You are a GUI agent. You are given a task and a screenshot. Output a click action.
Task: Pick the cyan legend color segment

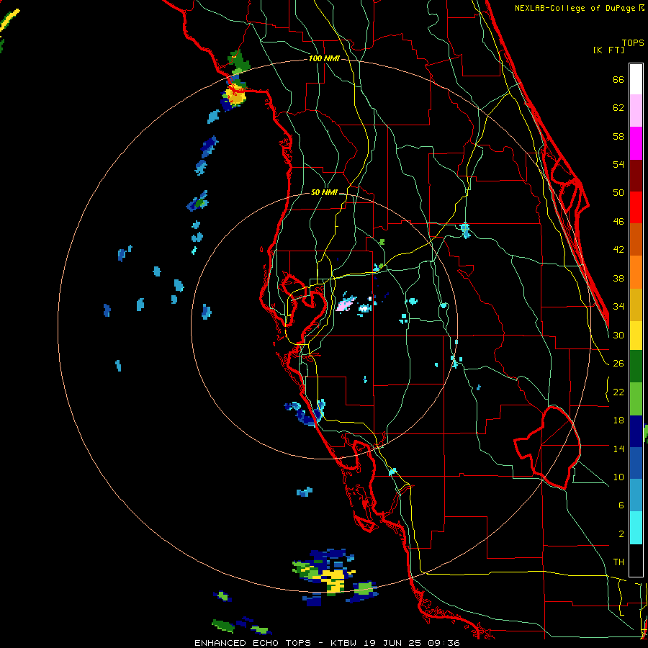[636, 528]
